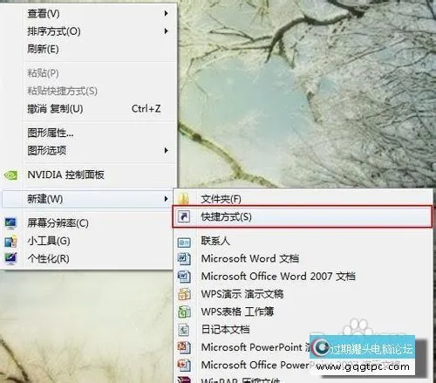
Task: Expand the arrow next to 图形选项
Action: (166, 151)
